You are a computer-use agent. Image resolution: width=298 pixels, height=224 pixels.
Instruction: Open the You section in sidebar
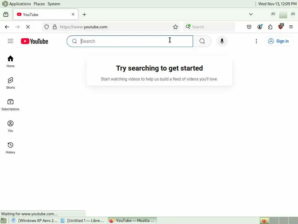(10, 126)
